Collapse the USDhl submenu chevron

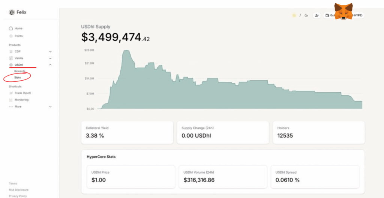(50, 65)
